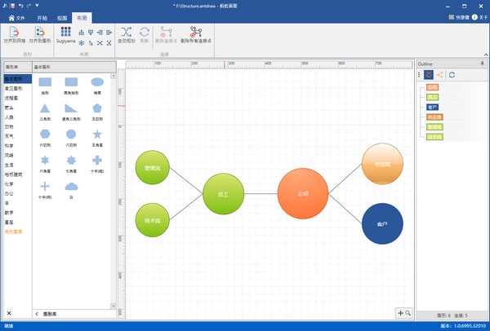The width and height of the screenshot is (490, 331).
Task: Open the 快捷键 (Shortcuts) button
Action: pyautogui.click(x=459, y=17)
